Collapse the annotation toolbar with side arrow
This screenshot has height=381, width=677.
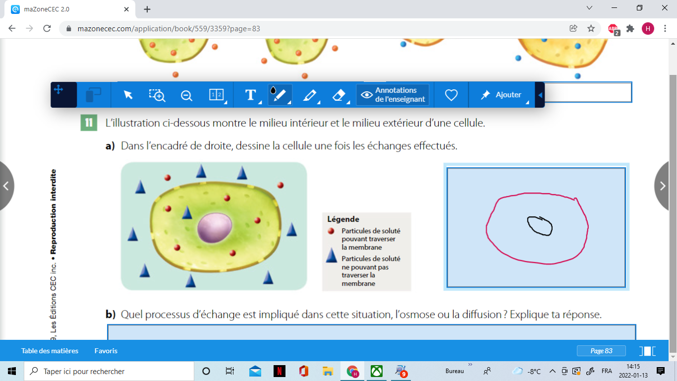540,95
